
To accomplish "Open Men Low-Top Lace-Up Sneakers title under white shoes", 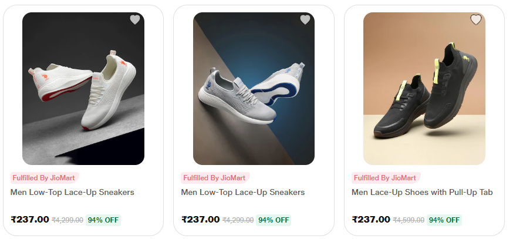I will [72, 192].
